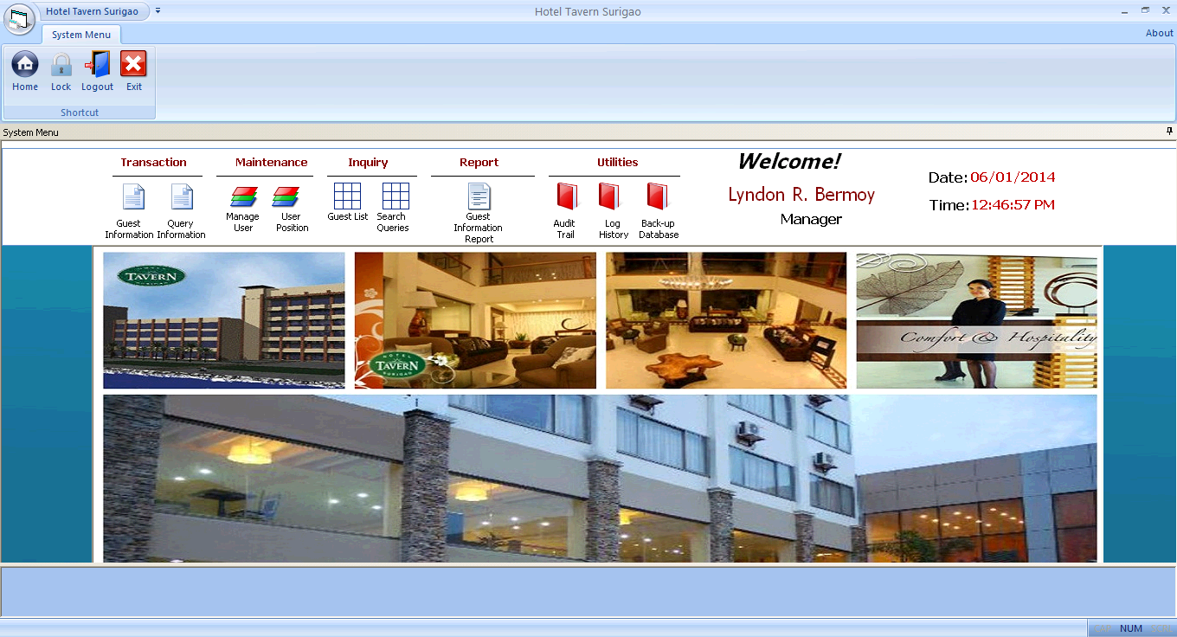Click the lobby chandelier photo thumbnail
The height and width of the screenshot is (637, 1177).
[x=726, y=320]
